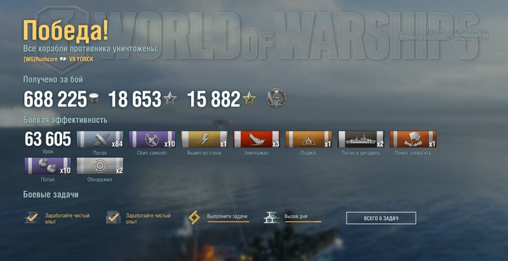This screenshot has height=261, width=508.
Task: Select the secondary hits ribbon x10
Action: pos(48,166)
